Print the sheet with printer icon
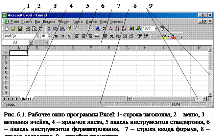This screenshot has height=138, width=214. click(x=28, y=29)
